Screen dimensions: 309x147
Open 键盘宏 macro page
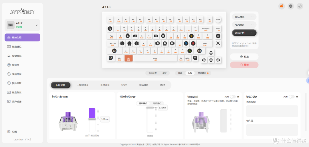22,65
